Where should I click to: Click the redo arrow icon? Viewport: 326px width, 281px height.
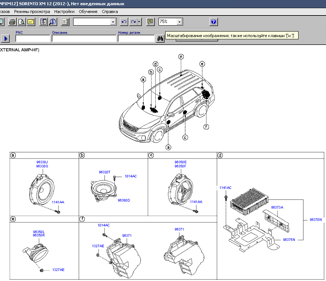click(133, 22)
